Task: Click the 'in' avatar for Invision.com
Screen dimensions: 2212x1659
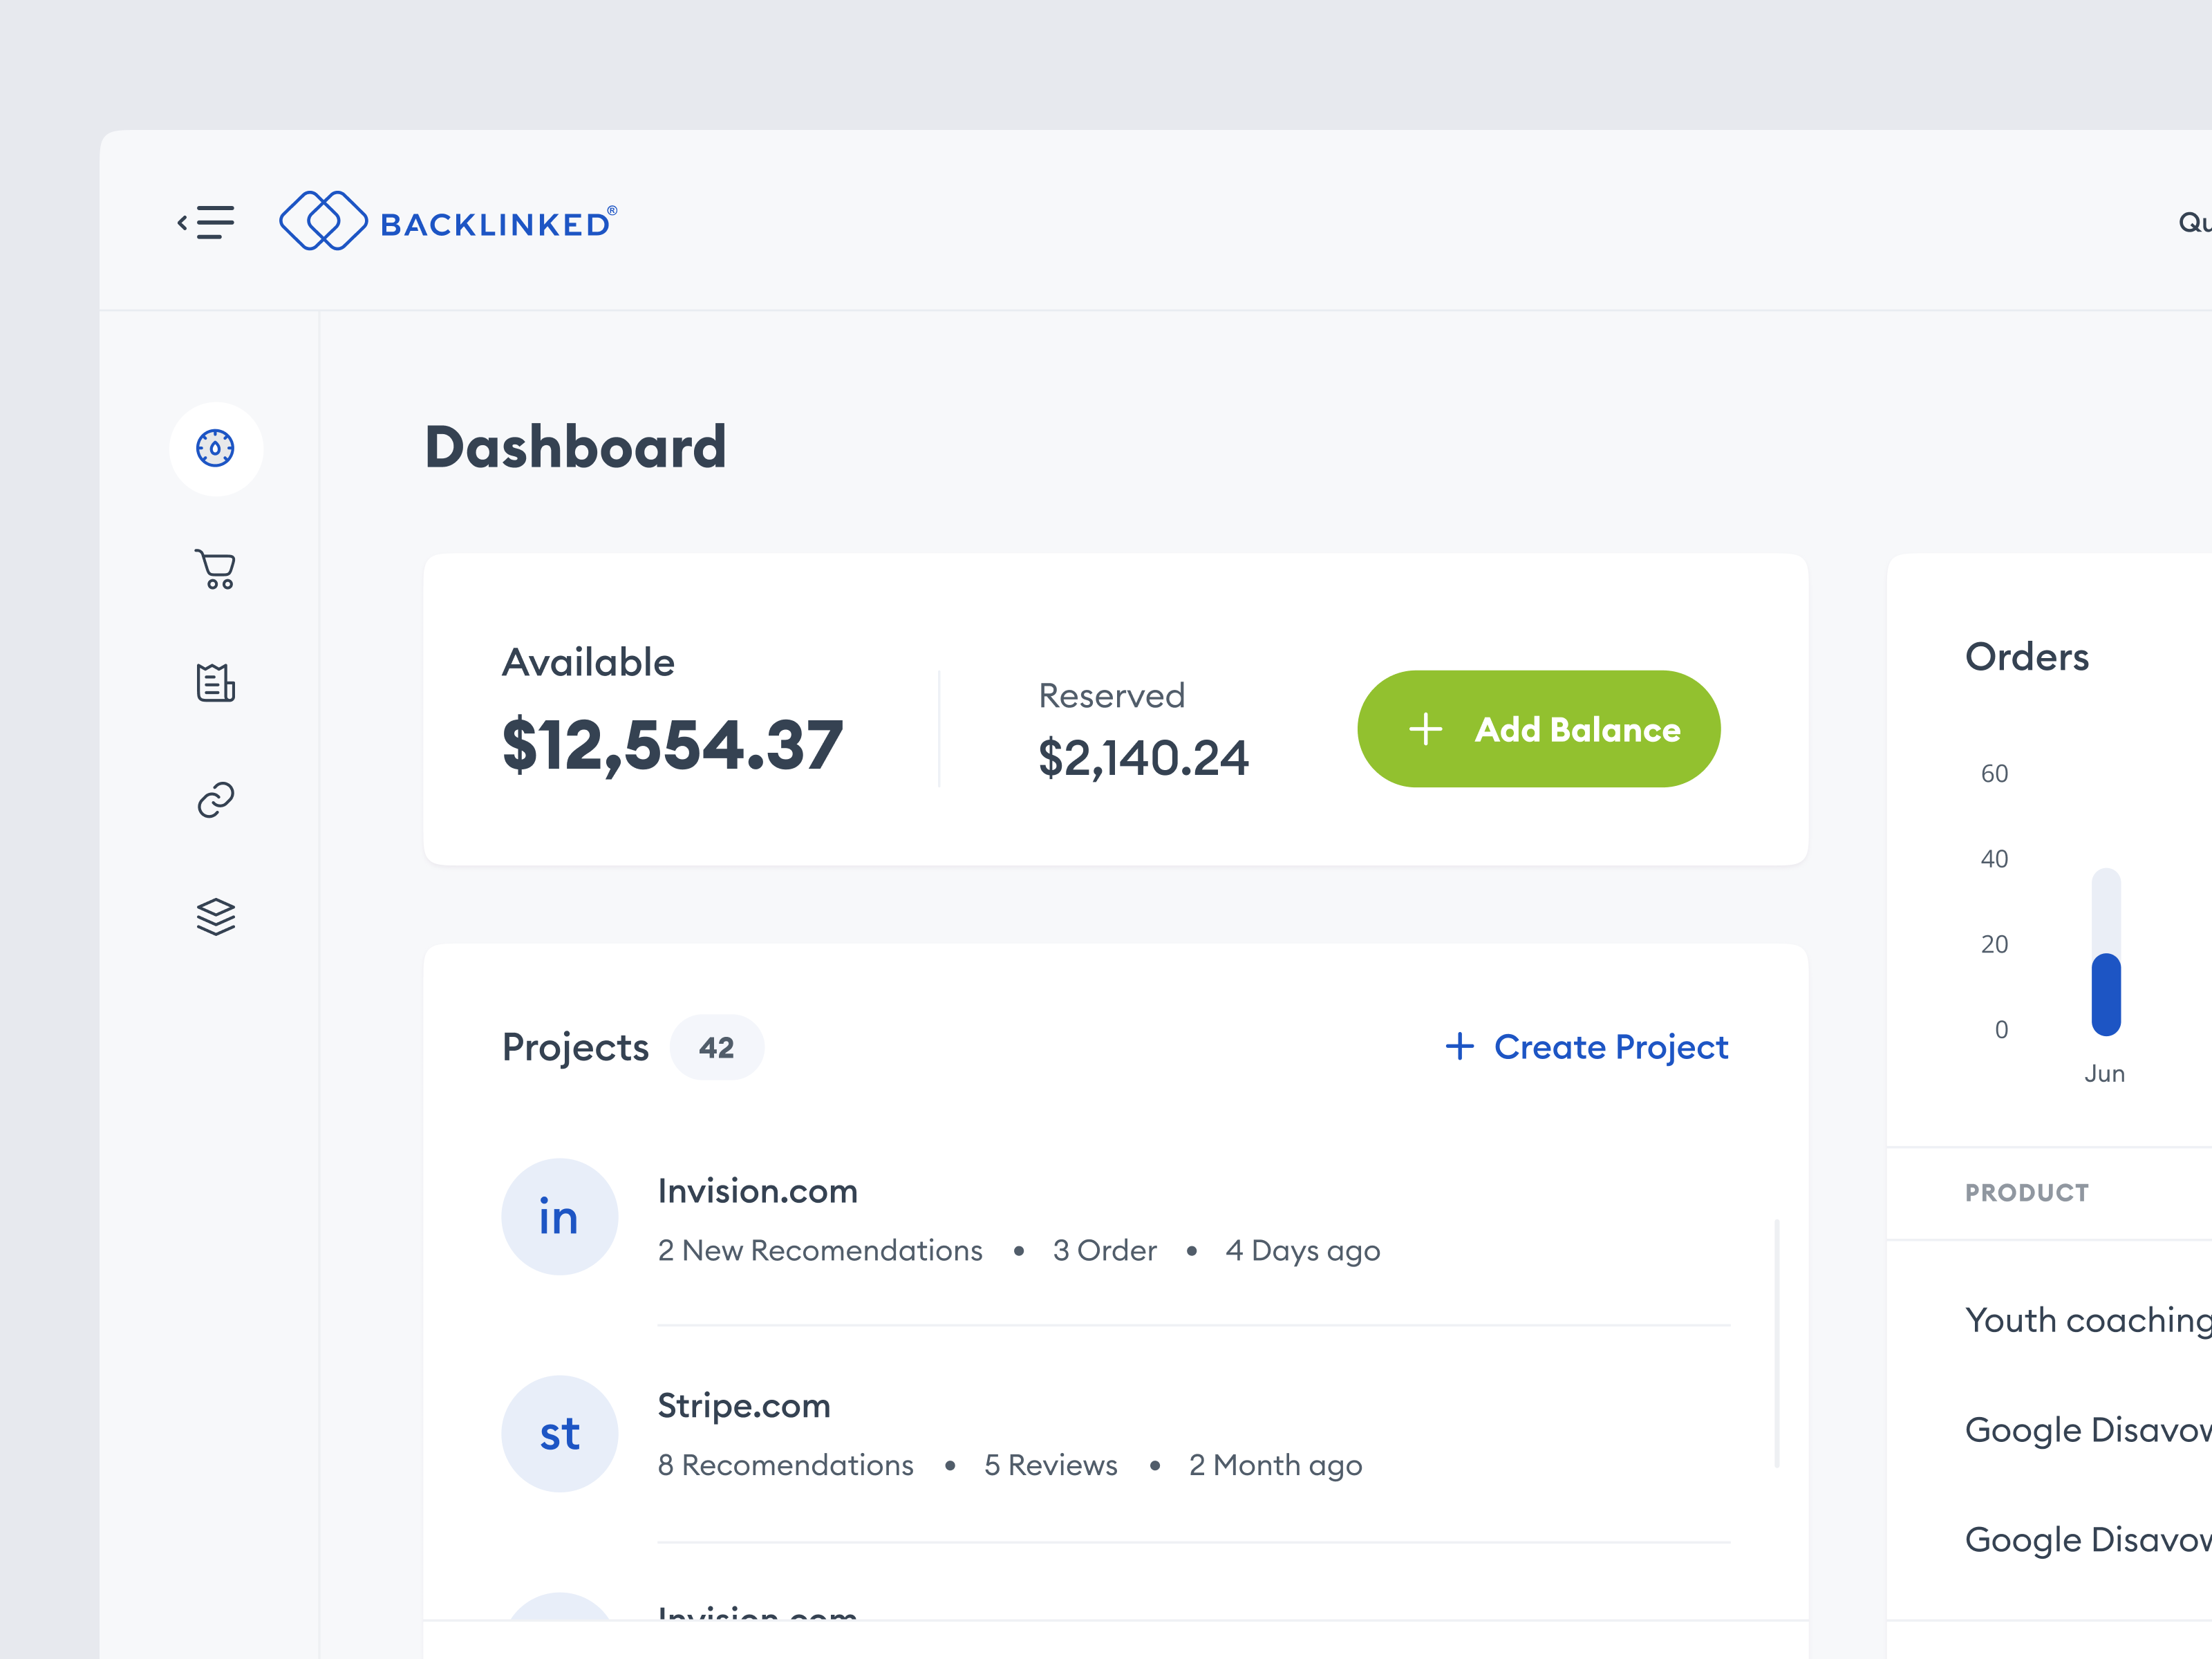Action: tap(559, 1217)
